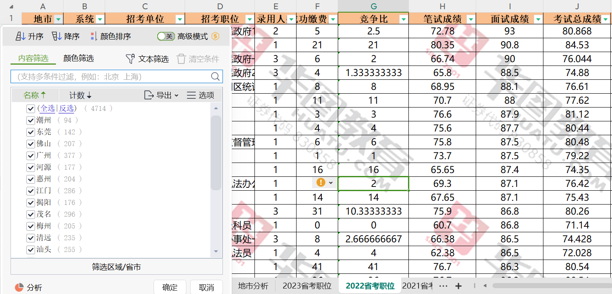612x294 pixels.
Task: Click the color sort (颜色排序) icon
Action: point(93,37)
